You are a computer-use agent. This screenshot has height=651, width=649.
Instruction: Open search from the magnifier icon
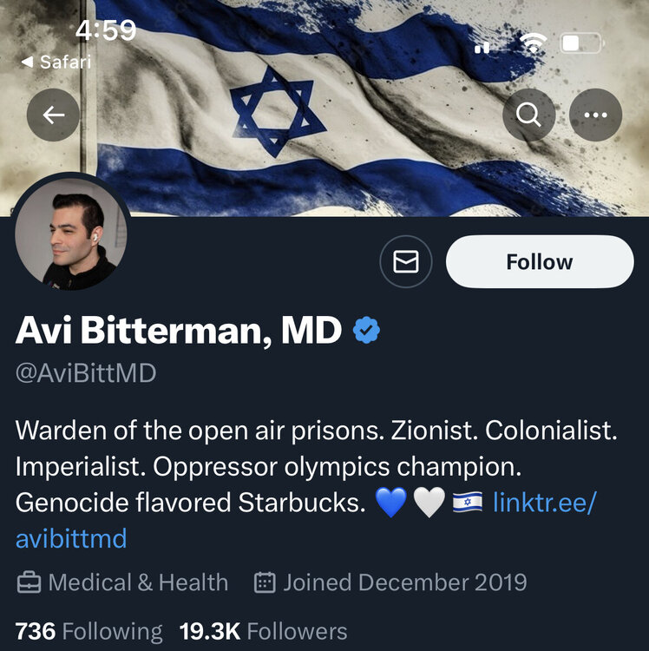coord(528,115)
